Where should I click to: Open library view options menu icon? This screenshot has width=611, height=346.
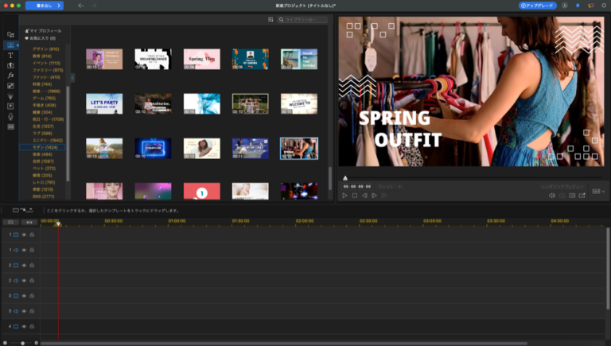tap(270, 19)
